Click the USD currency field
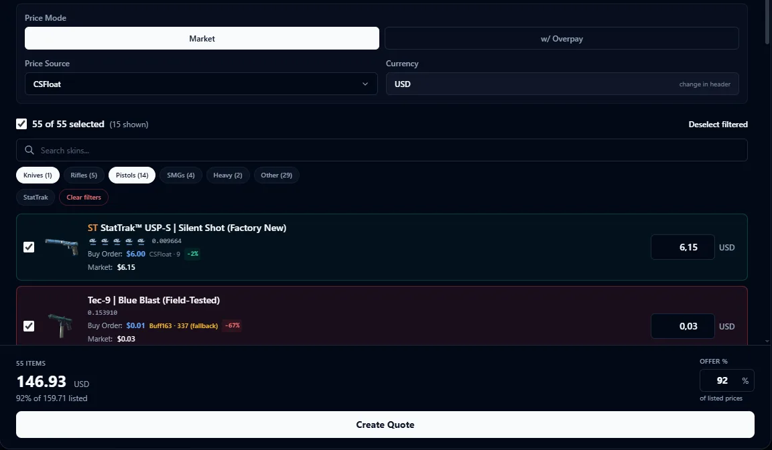This screenshot has height=450, width=772. (562, 84)
